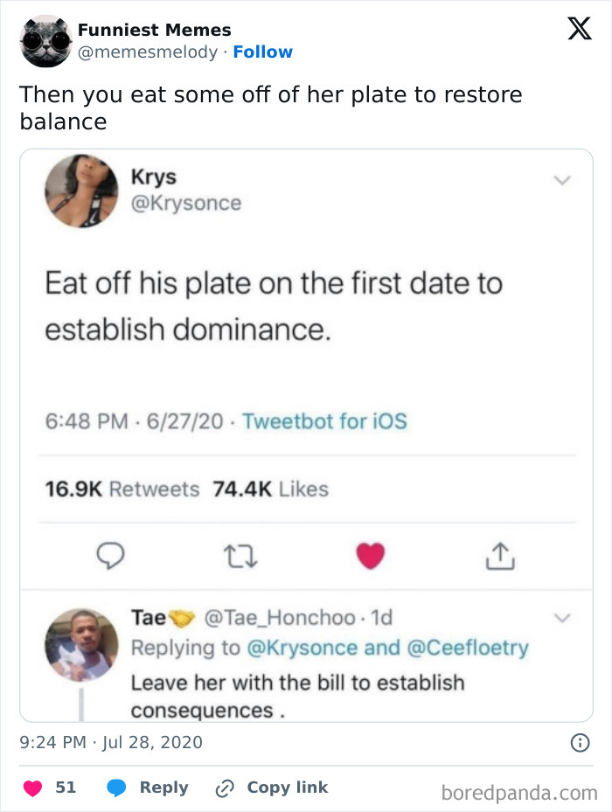Viewport: 612px width, 812px height.
Task: Toggle follow state for @memesmelody
Action: (x=264, y=52)
